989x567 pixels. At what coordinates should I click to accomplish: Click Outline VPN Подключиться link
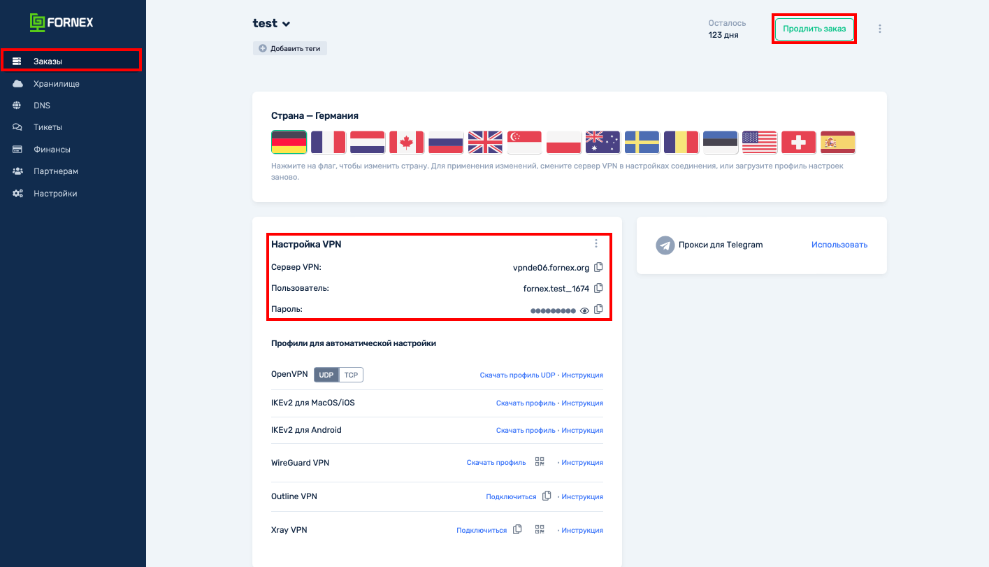pyautogui.click(x=511, y=497)
